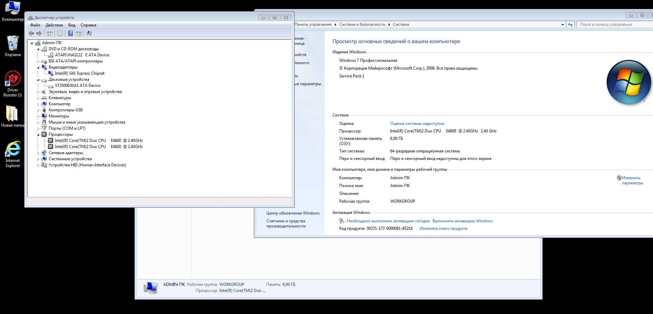Click the Поиск в панели управления field
This screenshot has width=653, height=314.
(x=614, y=24)
